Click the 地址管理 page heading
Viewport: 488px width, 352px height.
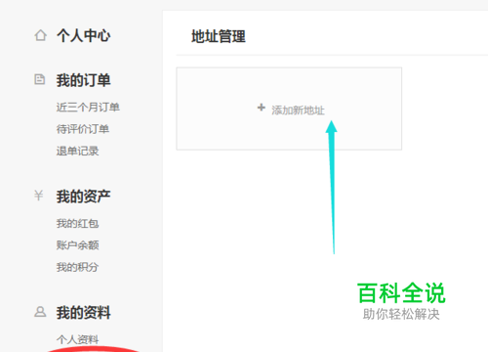click(219, 36)
